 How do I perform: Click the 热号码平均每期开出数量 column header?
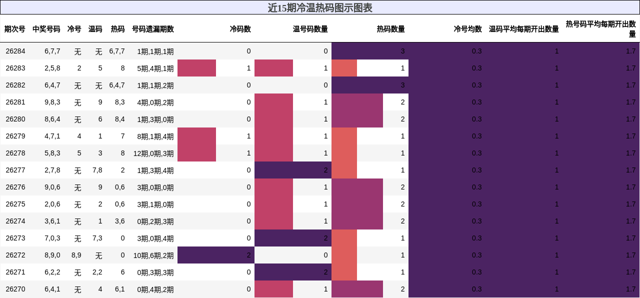pyautogui.click(x=601, y=29)
